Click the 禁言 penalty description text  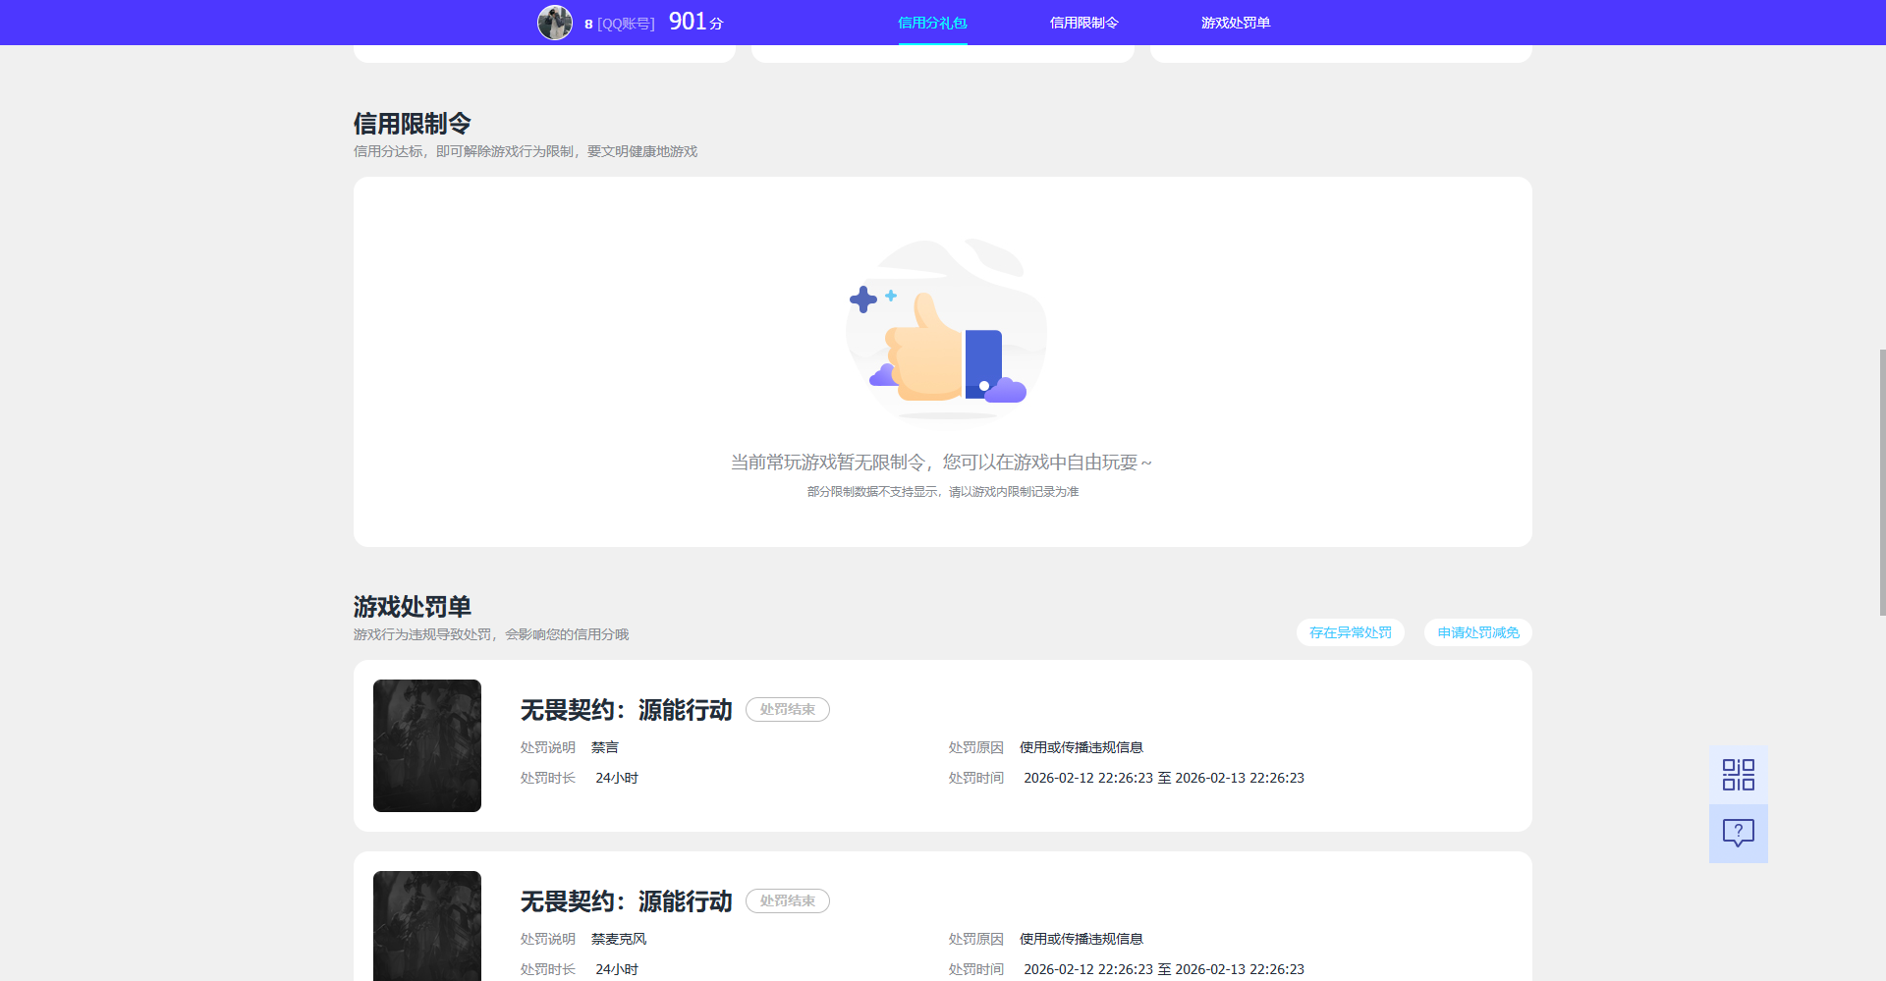click(605, 746)
